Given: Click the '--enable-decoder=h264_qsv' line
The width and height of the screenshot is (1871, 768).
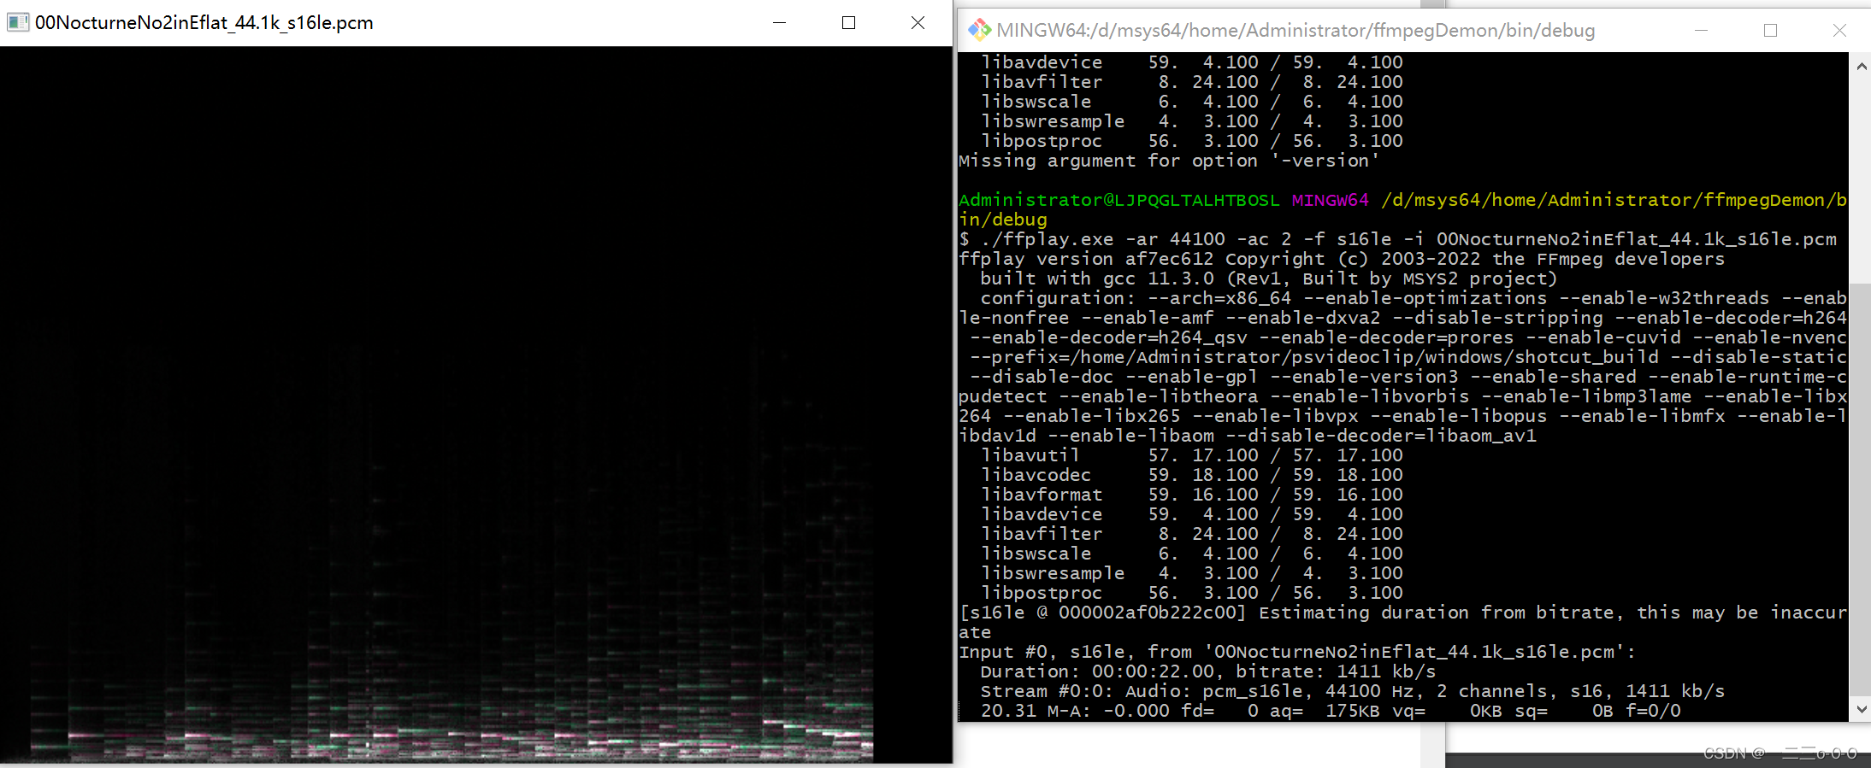Looking at the screenshot, I should [1408, 337].
